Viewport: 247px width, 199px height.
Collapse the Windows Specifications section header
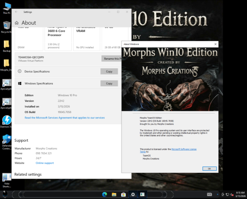(x=68, y=83)
